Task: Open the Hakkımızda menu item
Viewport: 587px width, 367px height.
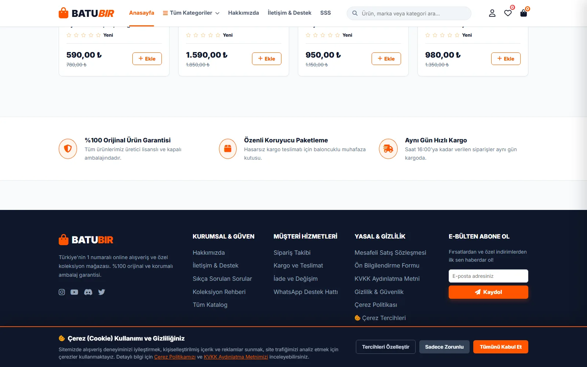Action: click(243, 13)
